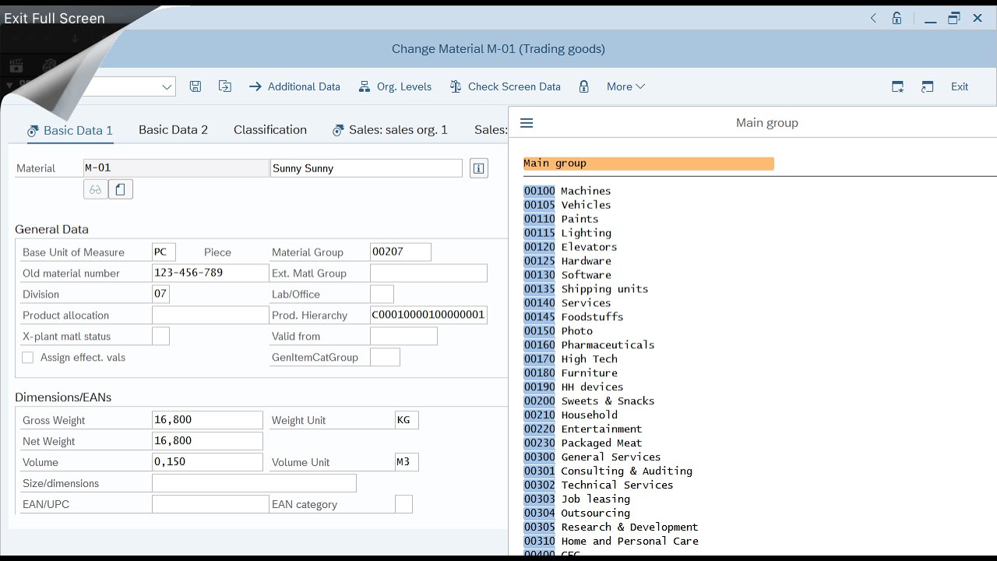This screenshot has height=561, width=997.
Task: Click the material description field Sunny Sunny
Action: [x=366, y=168]
